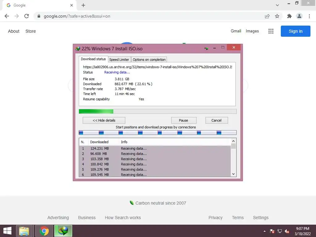Open Business footer link
Viewport: 316px width, 237px height.
click(87, 218)
